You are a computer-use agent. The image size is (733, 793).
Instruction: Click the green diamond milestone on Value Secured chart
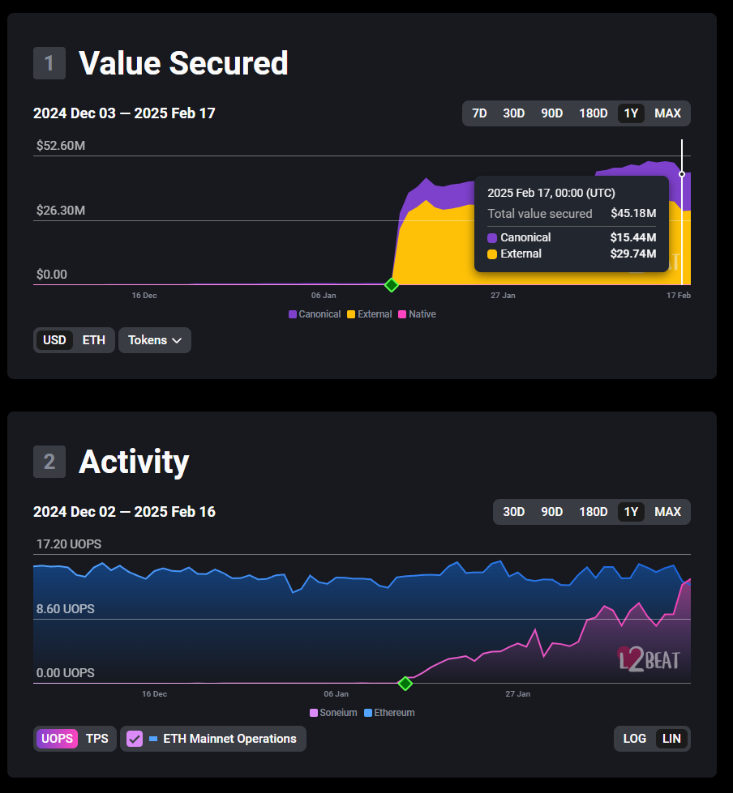(x=392, y=285)
